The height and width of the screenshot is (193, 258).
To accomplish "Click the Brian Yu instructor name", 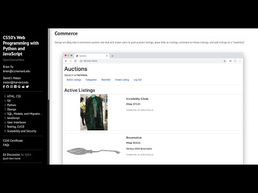I will pos(8,66).
